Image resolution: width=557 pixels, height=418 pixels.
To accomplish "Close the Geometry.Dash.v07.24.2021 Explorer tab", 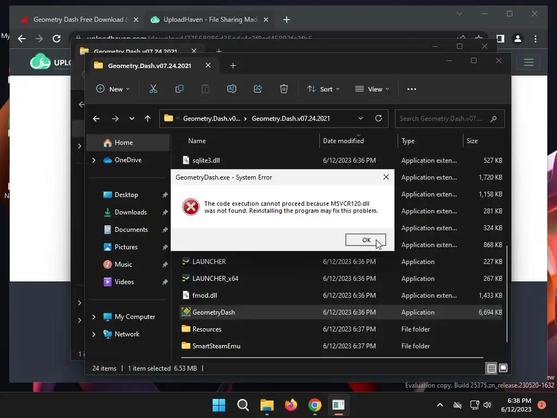I will point(208,65).
